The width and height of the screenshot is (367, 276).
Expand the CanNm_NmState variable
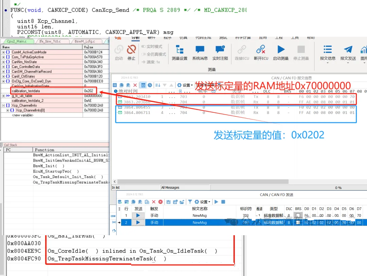[3, 62]
